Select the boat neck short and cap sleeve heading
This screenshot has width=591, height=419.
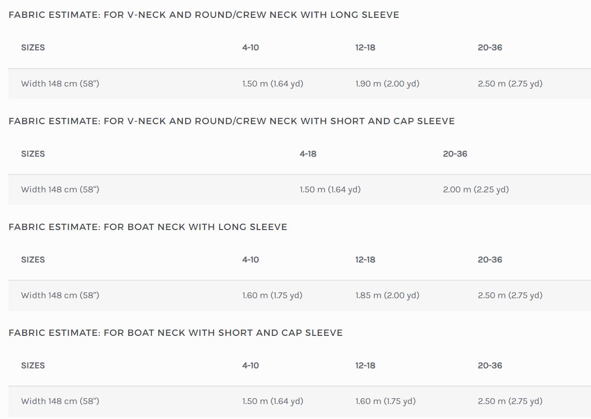coord(176,333)
